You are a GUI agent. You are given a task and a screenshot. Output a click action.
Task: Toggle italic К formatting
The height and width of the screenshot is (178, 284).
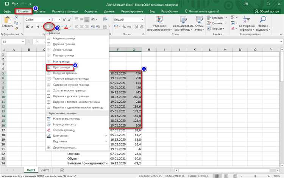click(32, 27)
